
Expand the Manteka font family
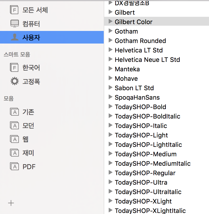pos(111,68)
